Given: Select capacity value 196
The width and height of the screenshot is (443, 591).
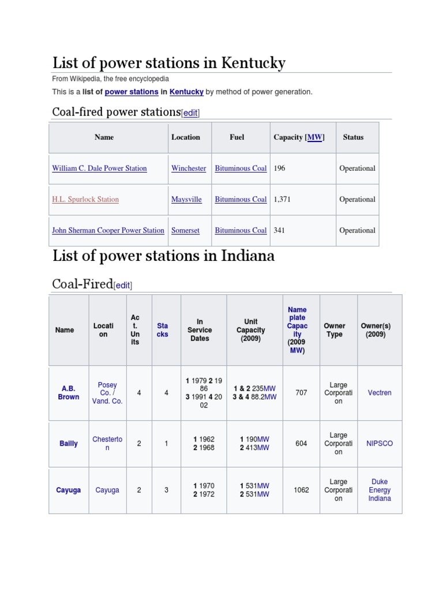Looking at the screenshot, I should coord(279,169).
